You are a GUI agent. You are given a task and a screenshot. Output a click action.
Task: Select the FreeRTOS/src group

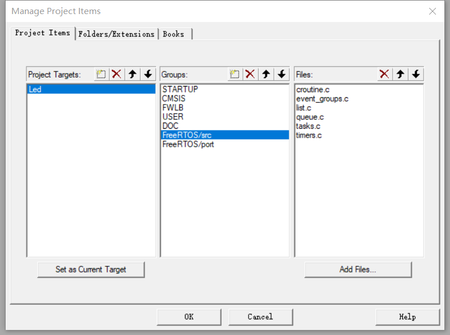(x=224, y=135)
